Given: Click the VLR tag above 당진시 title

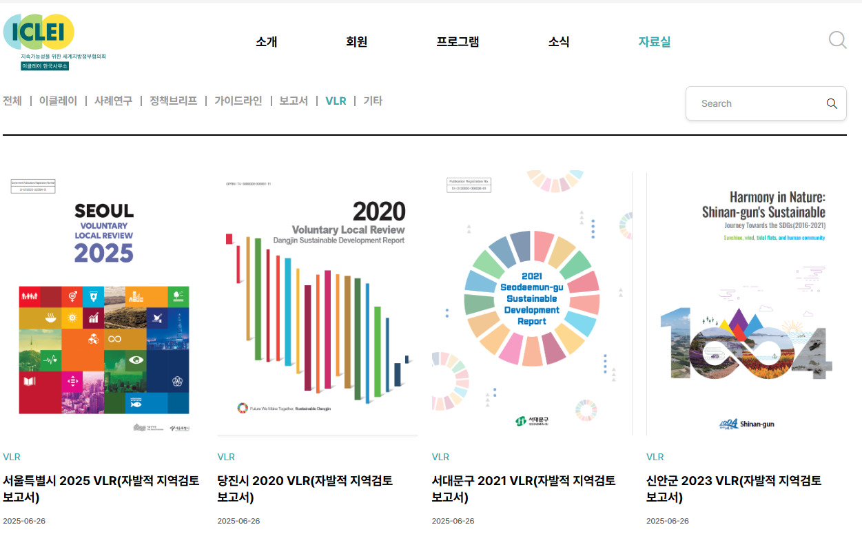Looking at the screenshot, I should point(226,457).
